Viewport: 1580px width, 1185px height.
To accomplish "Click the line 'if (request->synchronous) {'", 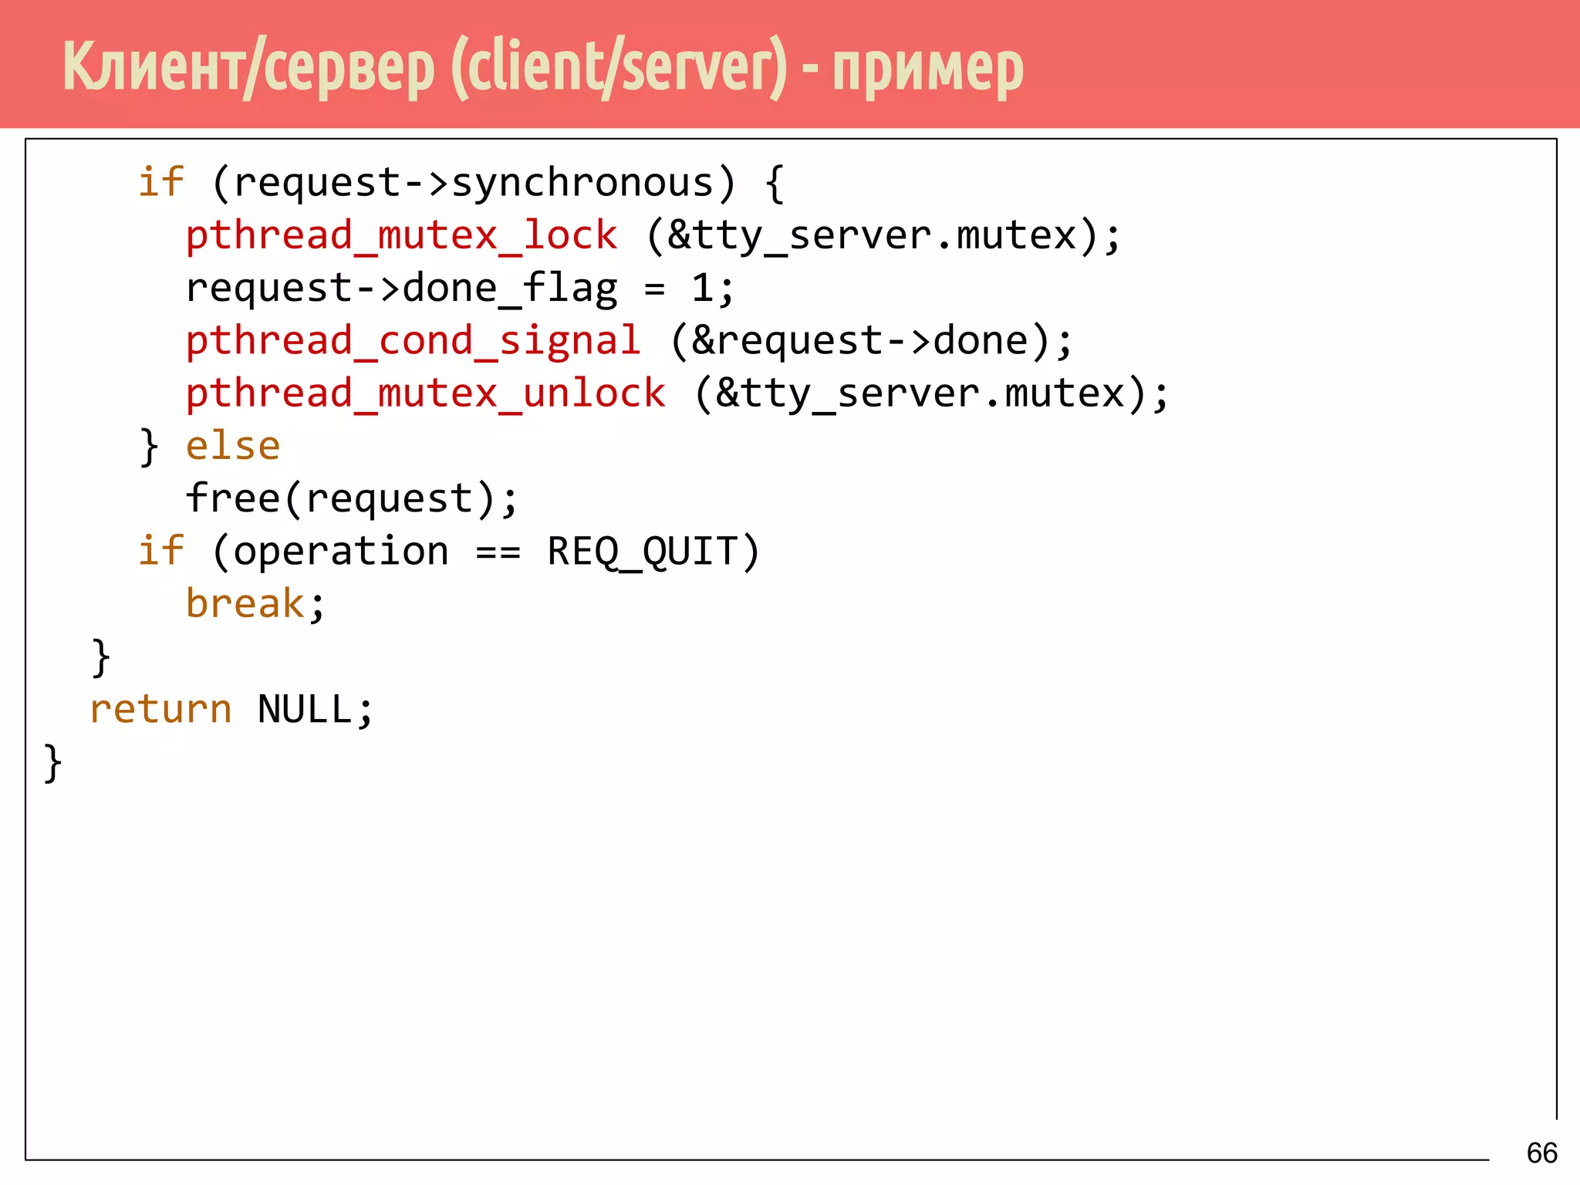I will click(461, 184).
